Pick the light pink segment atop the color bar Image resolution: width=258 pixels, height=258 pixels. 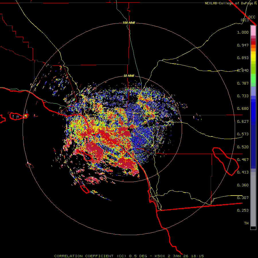[253, 31]
